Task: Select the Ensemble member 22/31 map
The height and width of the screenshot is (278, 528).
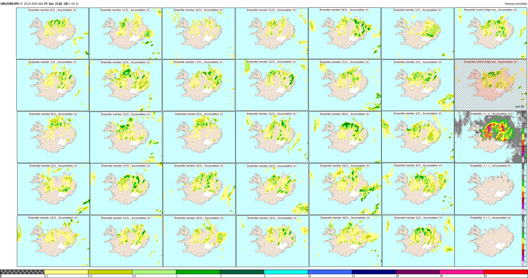Action: coord(272,85)
